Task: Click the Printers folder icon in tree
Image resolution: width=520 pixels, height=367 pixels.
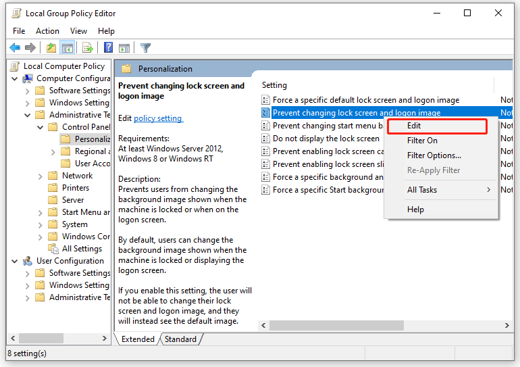Action: coord(53,188)
